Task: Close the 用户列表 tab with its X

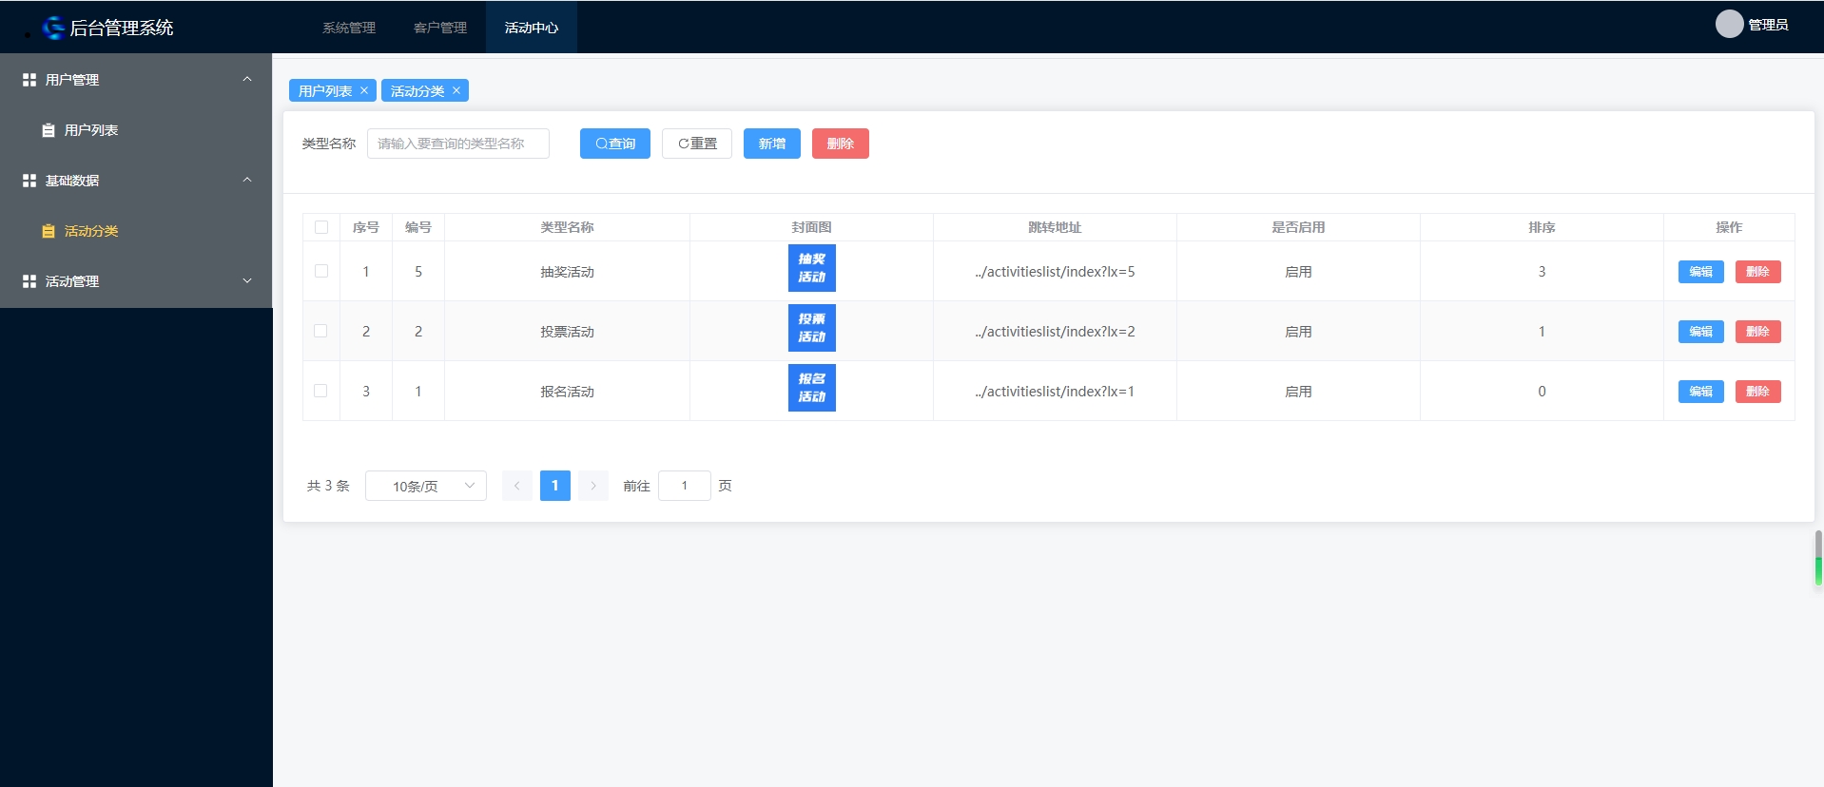Action: click(364, 90)
